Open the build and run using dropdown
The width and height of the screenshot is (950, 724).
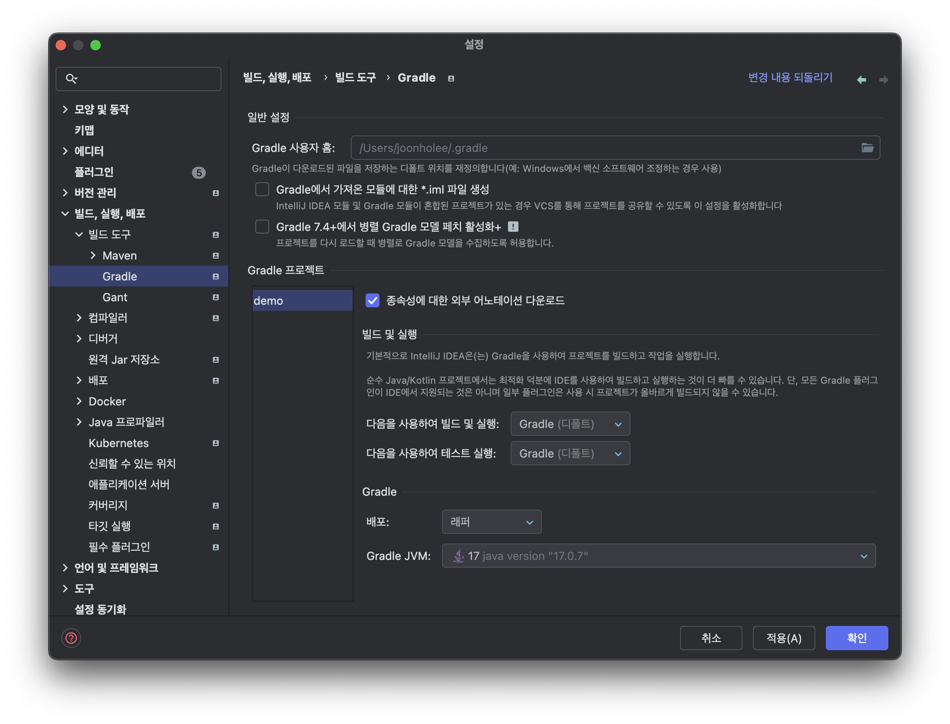point(570,424)
